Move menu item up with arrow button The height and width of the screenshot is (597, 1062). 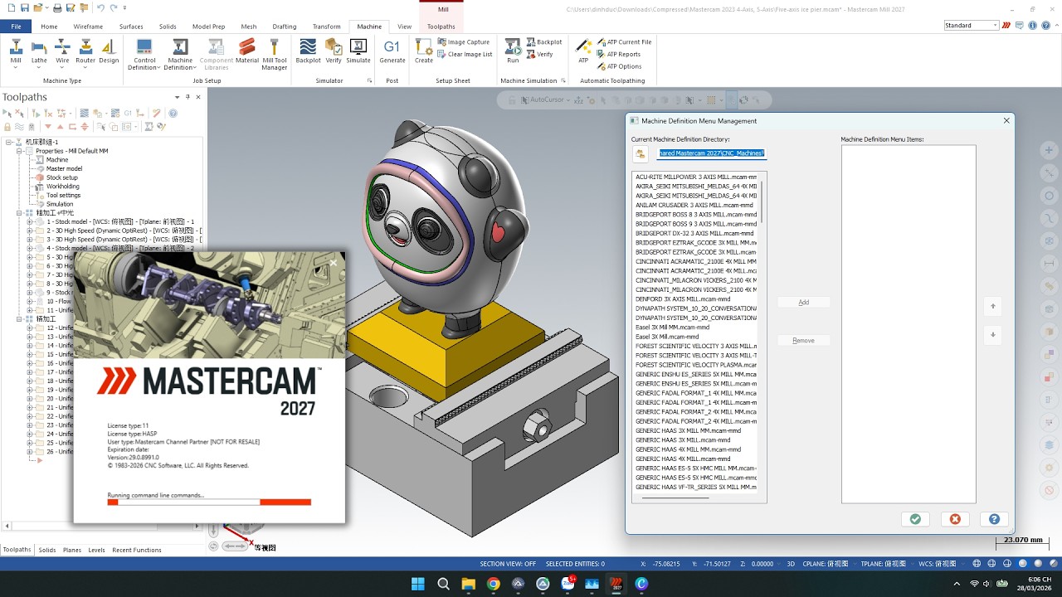point(993,306)
